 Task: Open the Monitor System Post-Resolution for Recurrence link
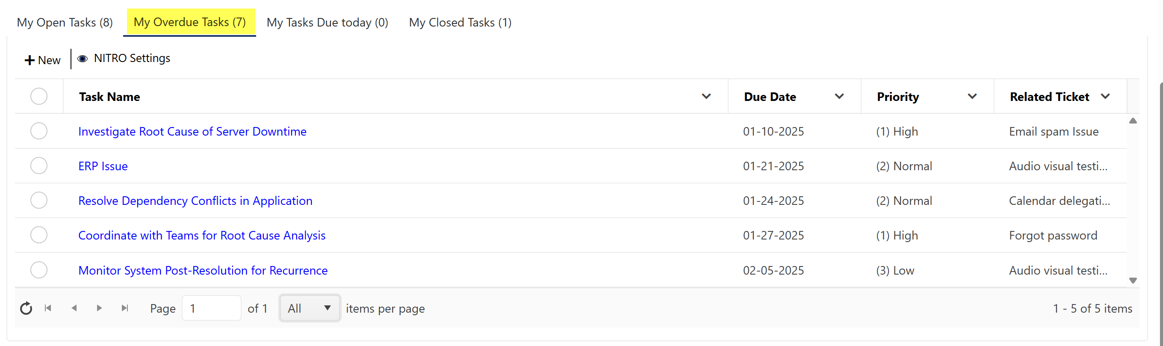pos(203,270)
